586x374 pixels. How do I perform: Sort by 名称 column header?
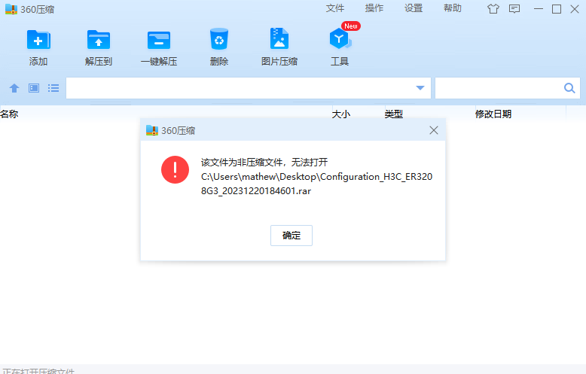[9, 114]
